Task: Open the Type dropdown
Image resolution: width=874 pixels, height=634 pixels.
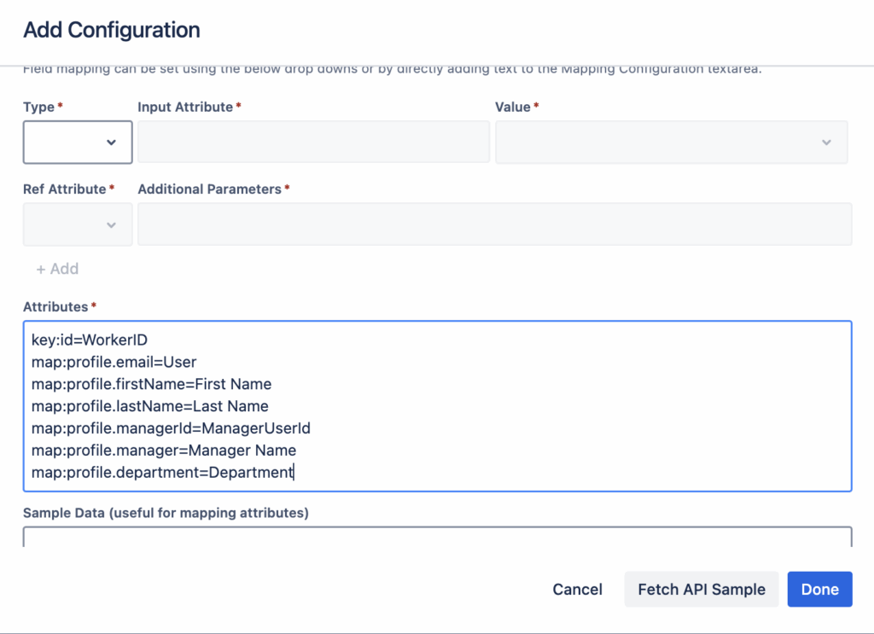Action: 78,142
